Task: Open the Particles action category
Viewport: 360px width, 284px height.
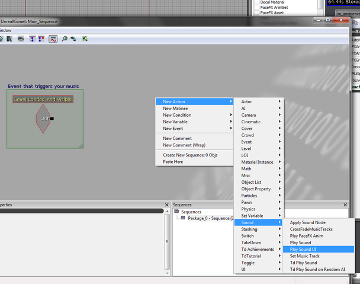Action: click(259, 196)
